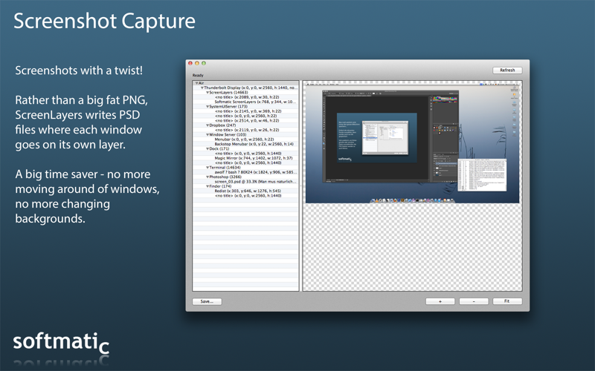The width and height of the screenshot is (595, 371).
Task: Minimize the window with the yellow button
Action: click(197, 63)
